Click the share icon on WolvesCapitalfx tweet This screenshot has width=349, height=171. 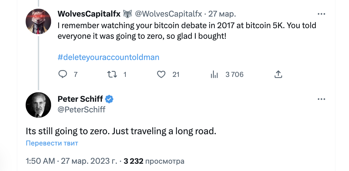(278, 75)
